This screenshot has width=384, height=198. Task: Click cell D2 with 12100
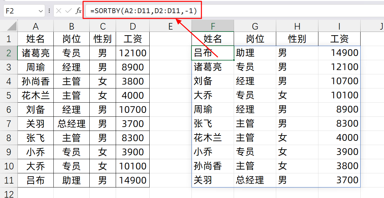133,53
